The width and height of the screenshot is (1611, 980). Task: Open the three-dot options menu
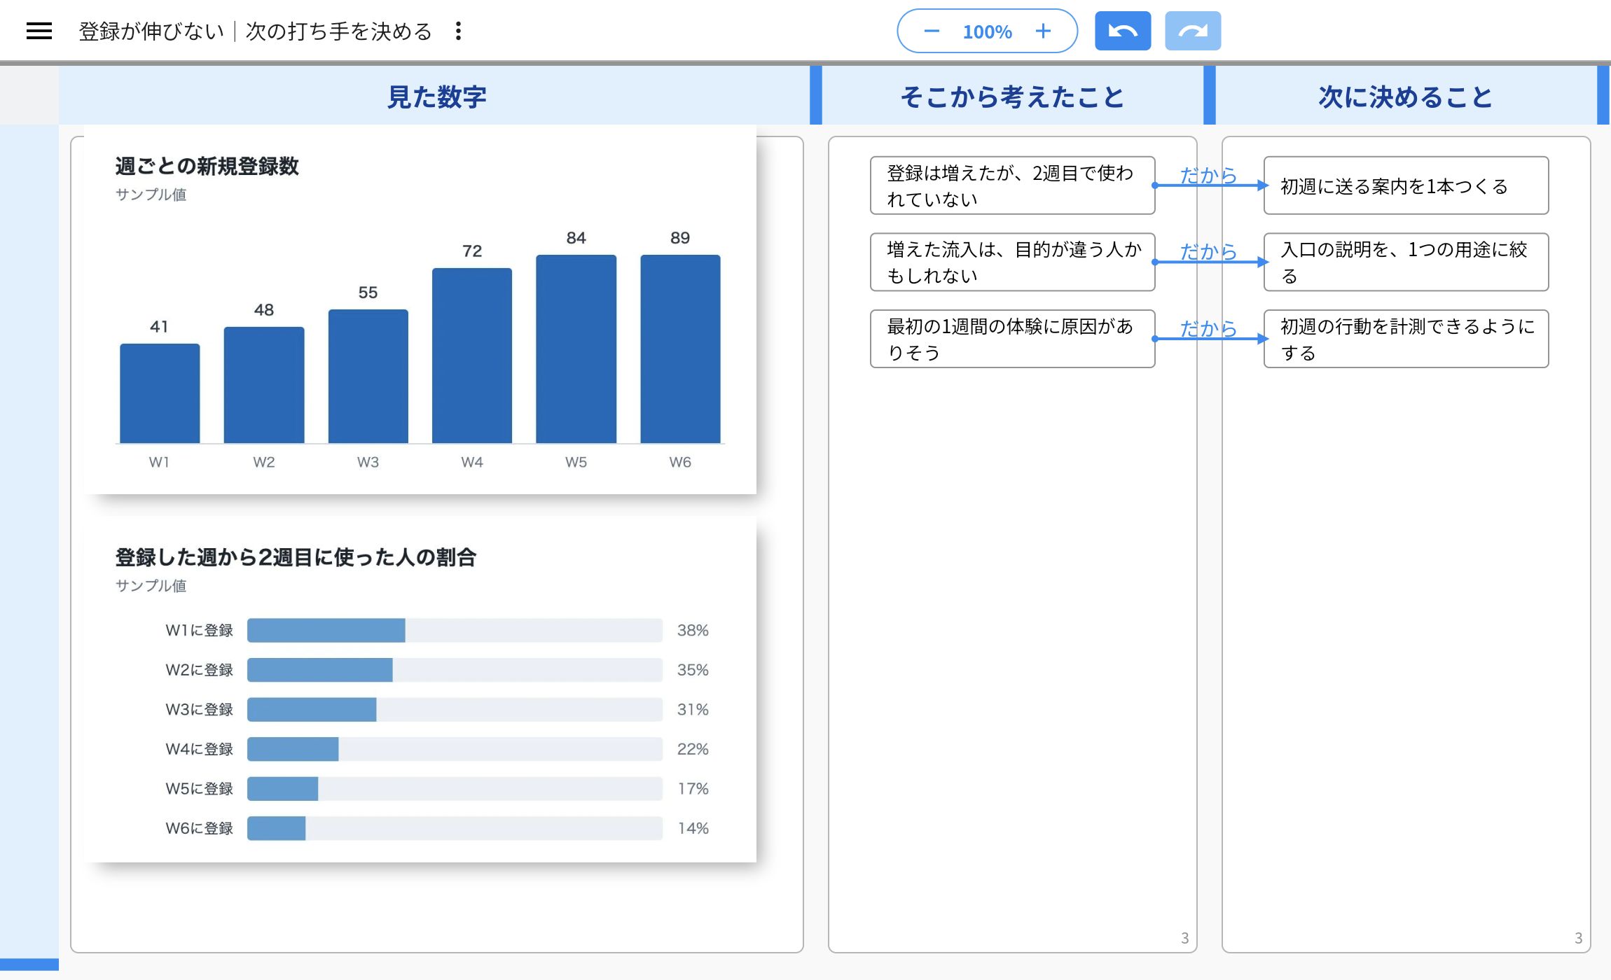(458, 31)
